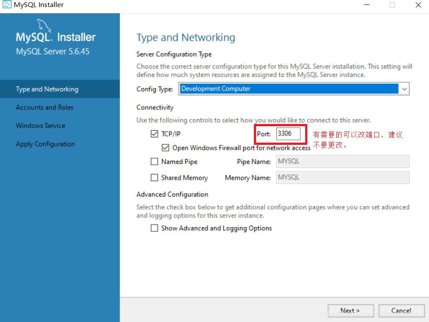Click the 'Type and Networking' page heading
429x322 pixels.
point(186,38)
